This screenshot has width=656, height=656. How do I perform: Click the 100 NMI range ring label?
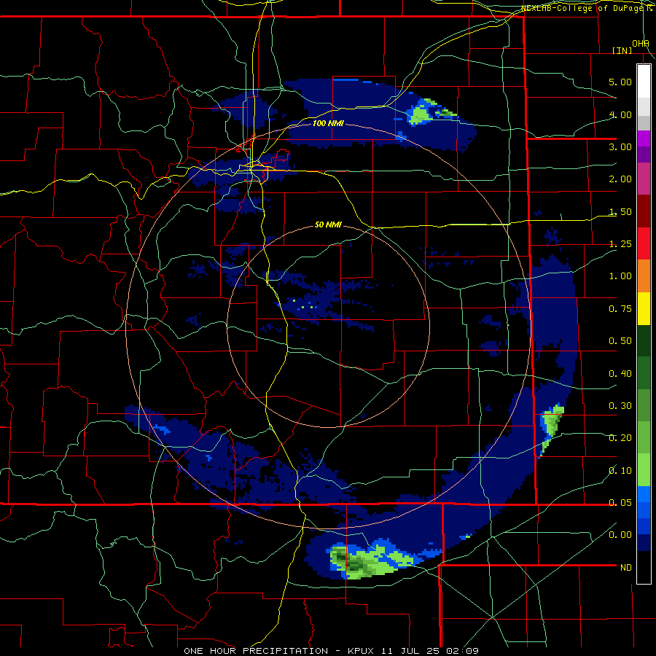click(328, 123)
